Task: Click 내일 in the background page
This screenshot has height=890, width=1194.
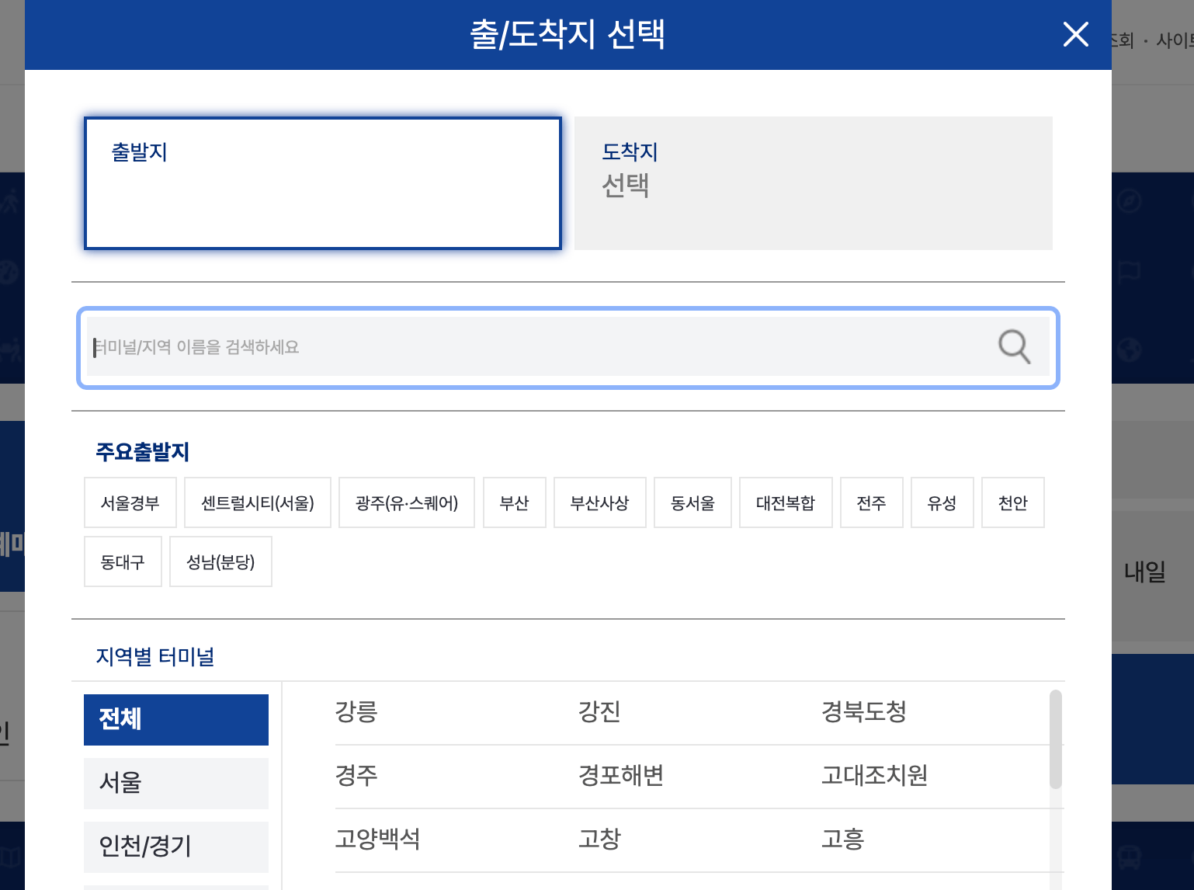Action: (x=1145, y=572)
